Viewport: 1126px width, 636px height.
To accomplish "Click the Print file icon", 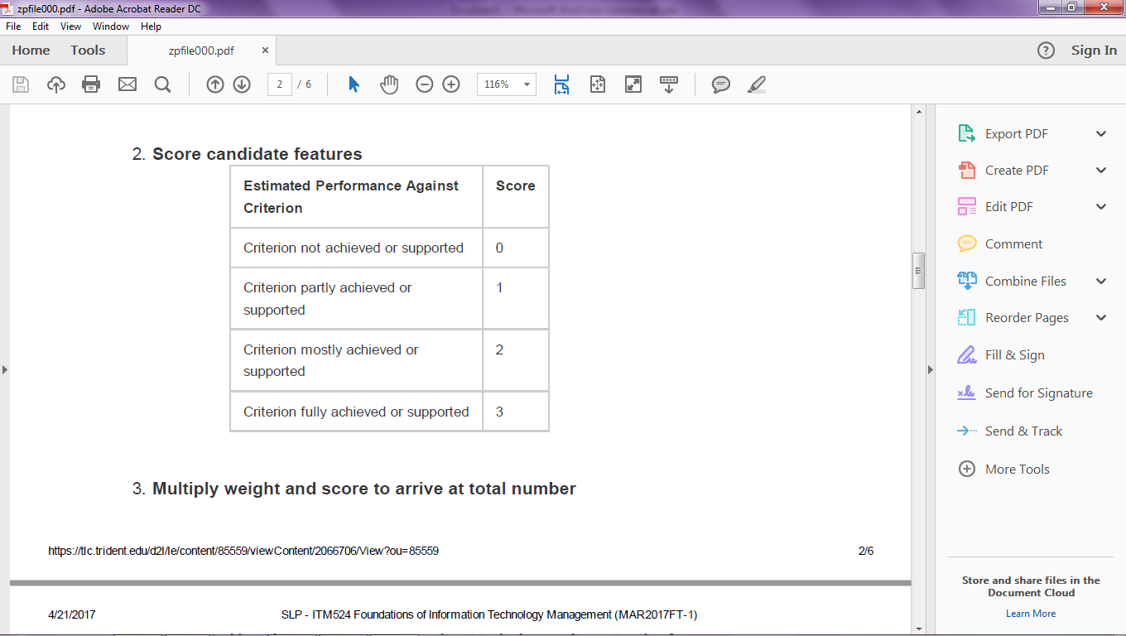I will tap(91, 84).
